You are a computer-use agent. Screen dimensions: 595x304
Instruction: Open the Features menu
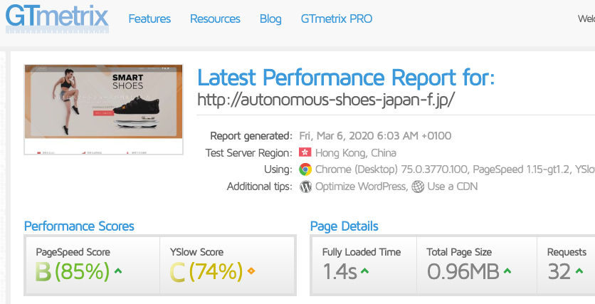149,19
